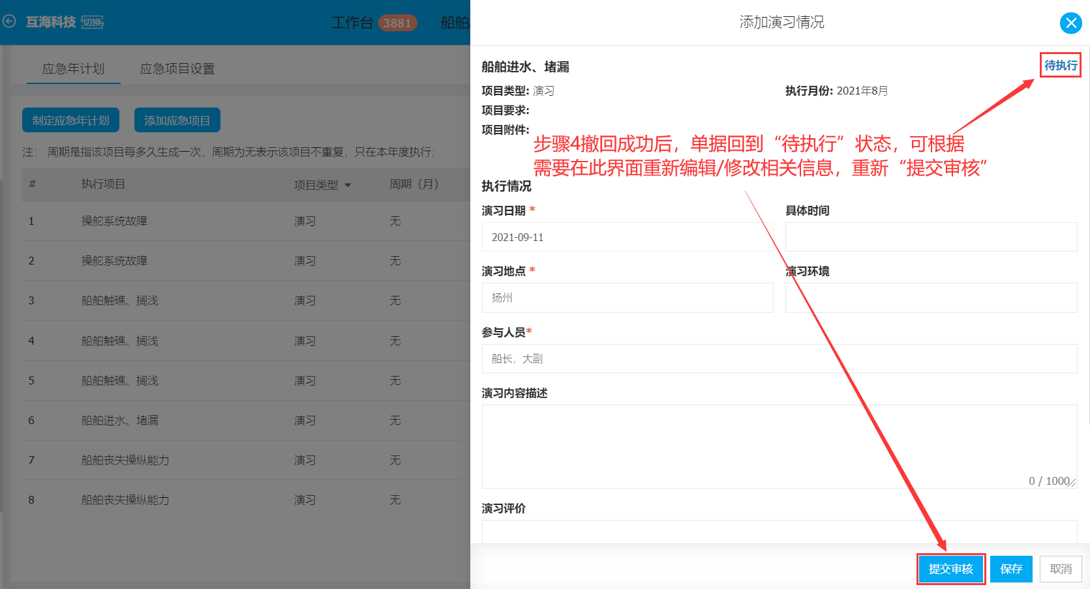Click the 切换 switch company icon
Screen dimensions: 1090x589
point(92,22)
